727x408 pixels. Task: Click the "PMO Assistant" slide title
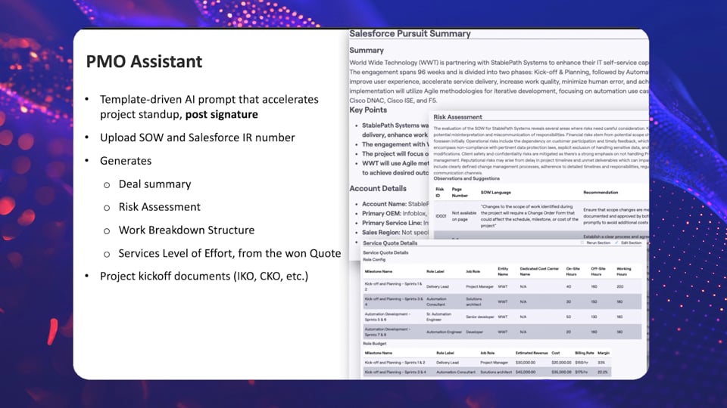tap(144, 61)
